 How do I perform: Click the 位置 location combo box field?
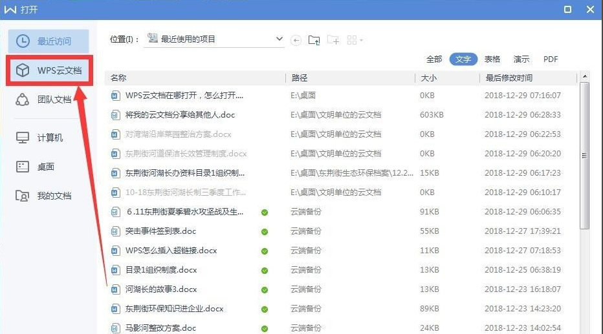214,39
